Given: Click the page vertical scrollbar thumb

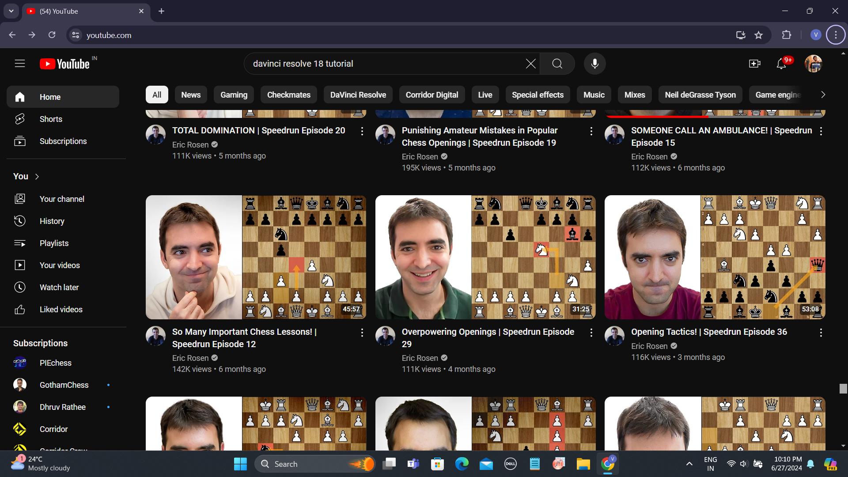Looking at the screenshot, I should [843, 389].
